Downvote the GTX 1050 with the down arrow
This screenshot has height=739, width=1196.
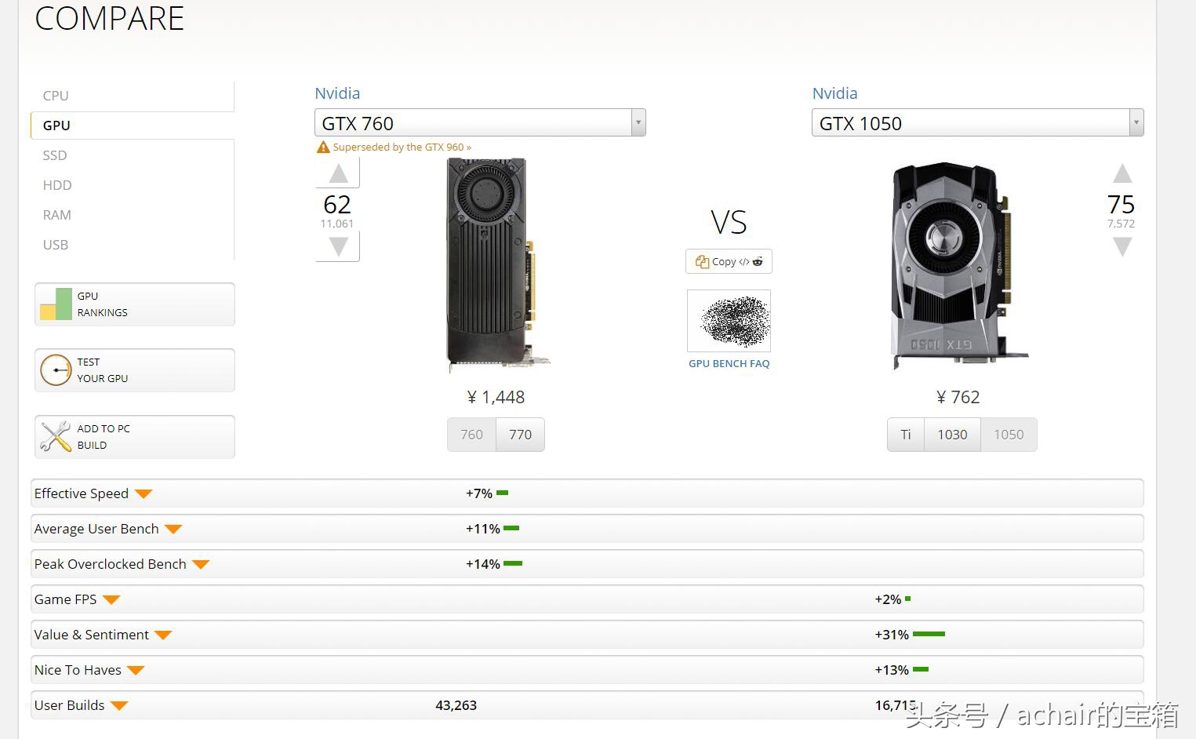tap(1122, 247)
